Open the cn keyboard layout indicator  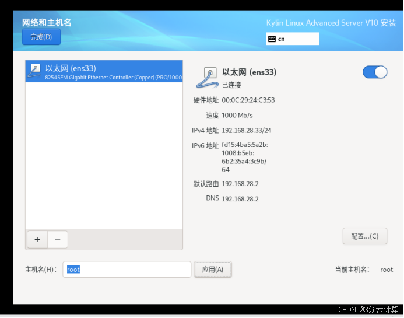[293, 39]
